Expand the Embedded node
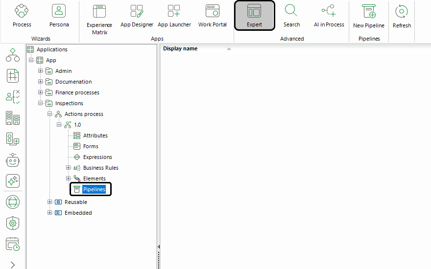The image size is (431, 269). tap(50, 212)
